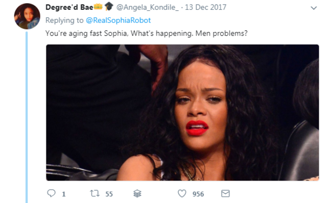Click the like count 956
Viewport: 332px width, 203px height.
pos(198,194)
